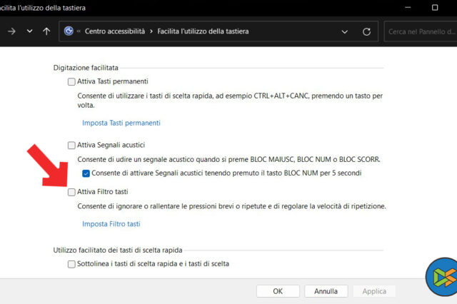The width and height of the screenshot is (457, 304).
Task: Uncheck BLOC NUM 5 secondi Segnali acustici option
Action: click(x=86, y=173)
